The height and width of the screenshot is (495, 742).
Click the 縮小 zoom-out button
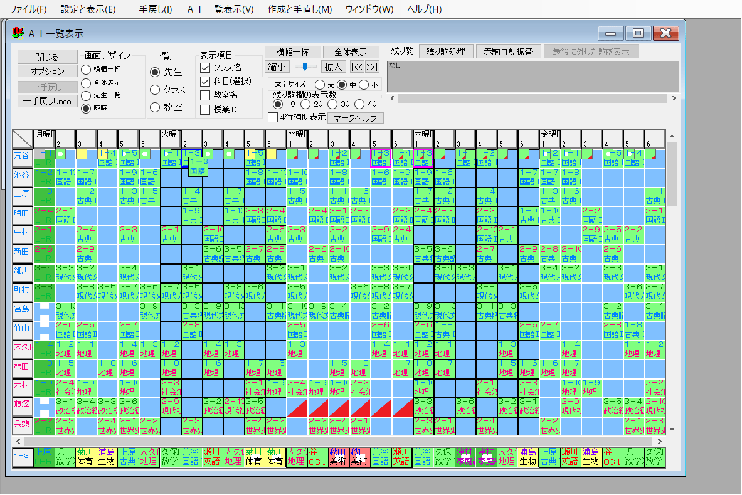click(277, 67)
